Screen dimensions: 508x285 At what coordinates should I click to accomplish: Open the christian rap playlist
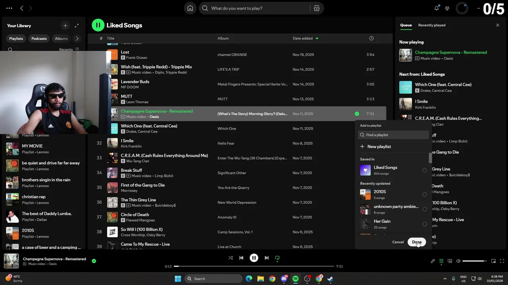(x=44, y=199)
